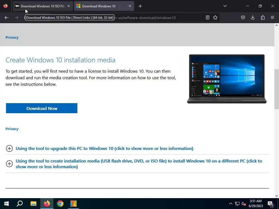Click 'Create Windows 10 installation media' heading
The width and height of the screenshot is (279, 209).
pyautogui.click(x=60, y=60)
